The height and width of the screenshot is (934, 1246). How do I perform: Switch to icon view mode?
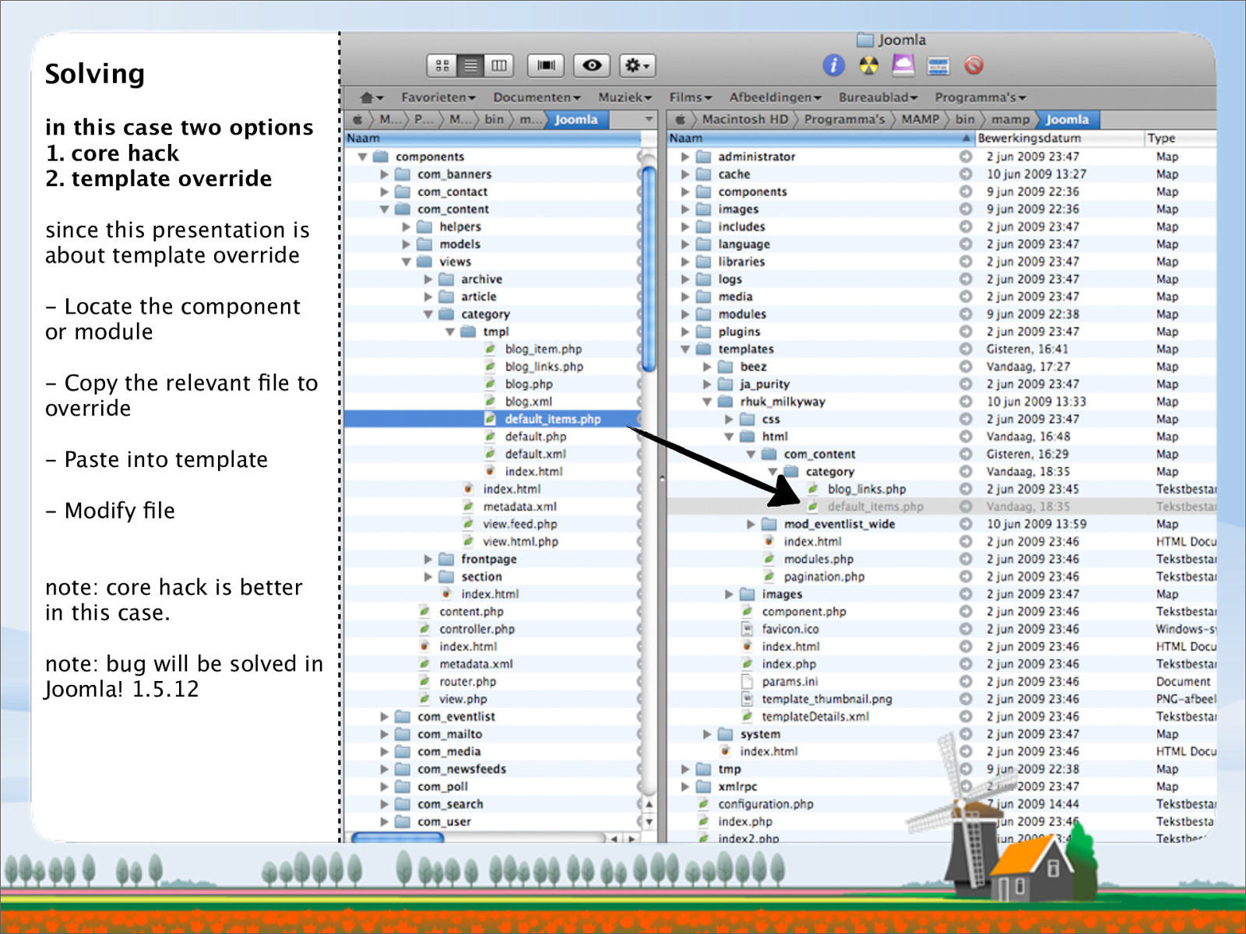[x=442, y=65]
